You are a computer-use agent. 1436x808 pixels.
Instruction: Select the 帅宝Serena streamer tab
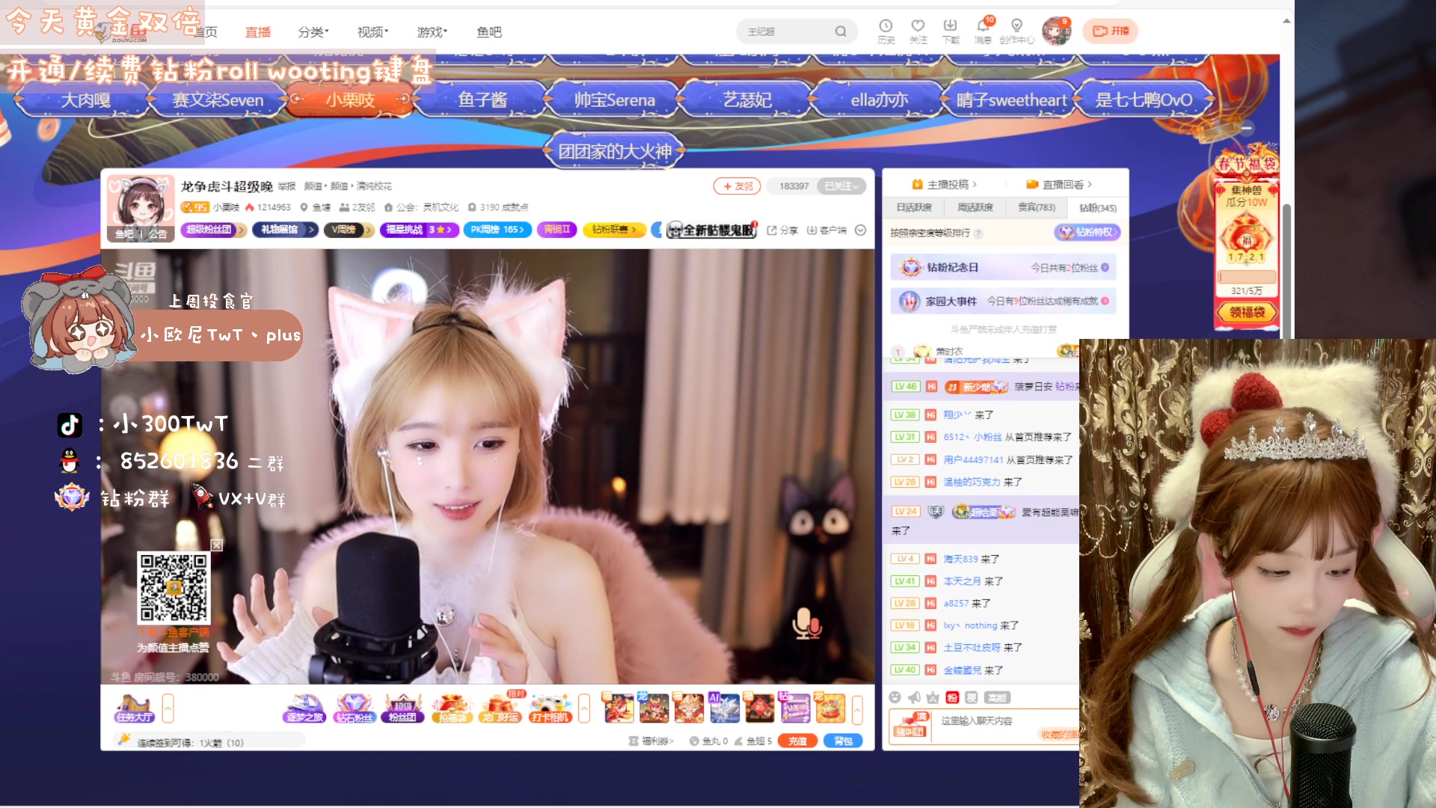614,100
